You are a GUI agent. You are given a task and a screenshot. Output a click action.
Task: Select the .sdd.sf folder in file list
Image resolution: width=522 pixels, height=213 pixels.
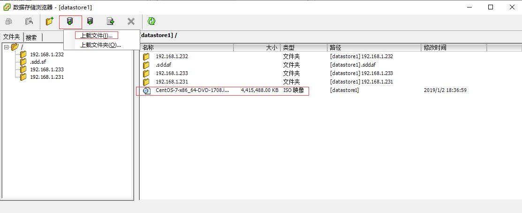pos(163,65)
